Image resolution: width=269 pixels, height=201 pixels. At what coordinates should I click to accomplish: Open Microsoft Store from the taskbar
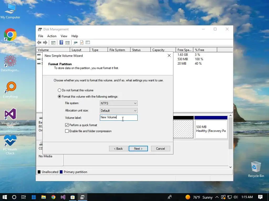pos(73,197)
